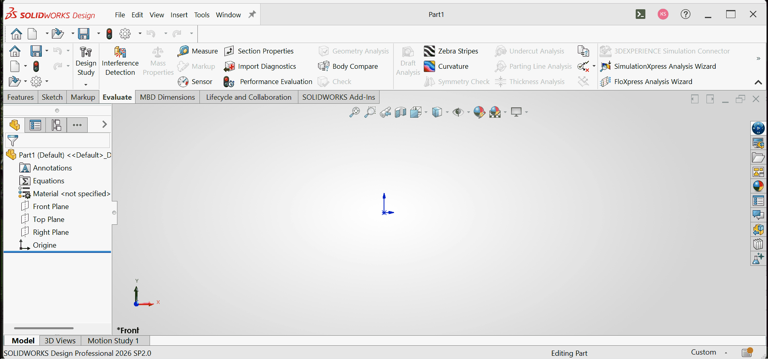Switch to the Sketch tab
This screenshot has width=768, height=359.
tap(52, 97)
